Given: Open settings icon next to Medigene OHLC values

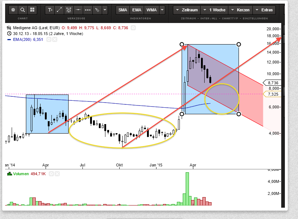Looking at the screenshot, I should [133, 28].
